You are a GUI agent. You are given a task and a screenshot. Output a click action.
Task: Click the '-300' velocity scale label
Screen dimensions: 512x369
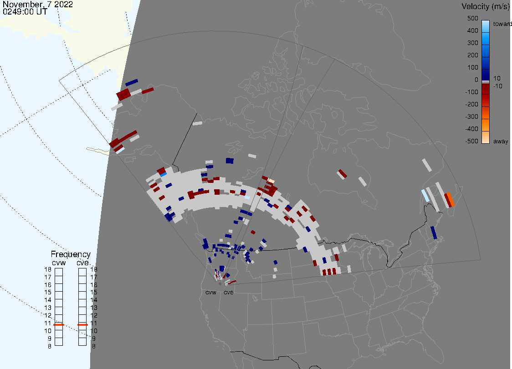[471, 117]
